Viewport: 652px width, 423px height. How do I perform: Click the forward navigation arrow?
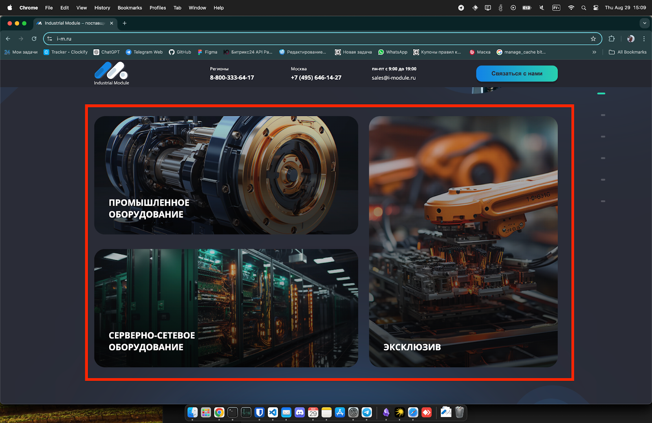(21, 39)
